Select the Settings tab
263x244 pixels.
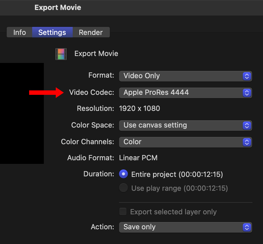tap(52, 32)
